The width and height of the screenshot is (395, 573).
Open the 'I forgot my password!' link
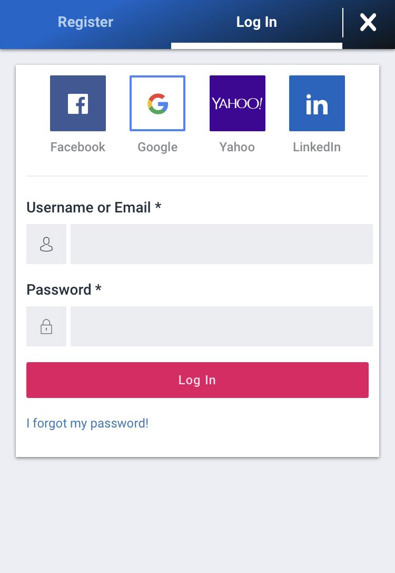pos(87,423)
